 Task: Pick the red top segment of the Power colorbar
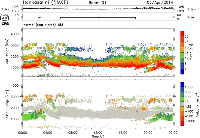tap(182, 33)
